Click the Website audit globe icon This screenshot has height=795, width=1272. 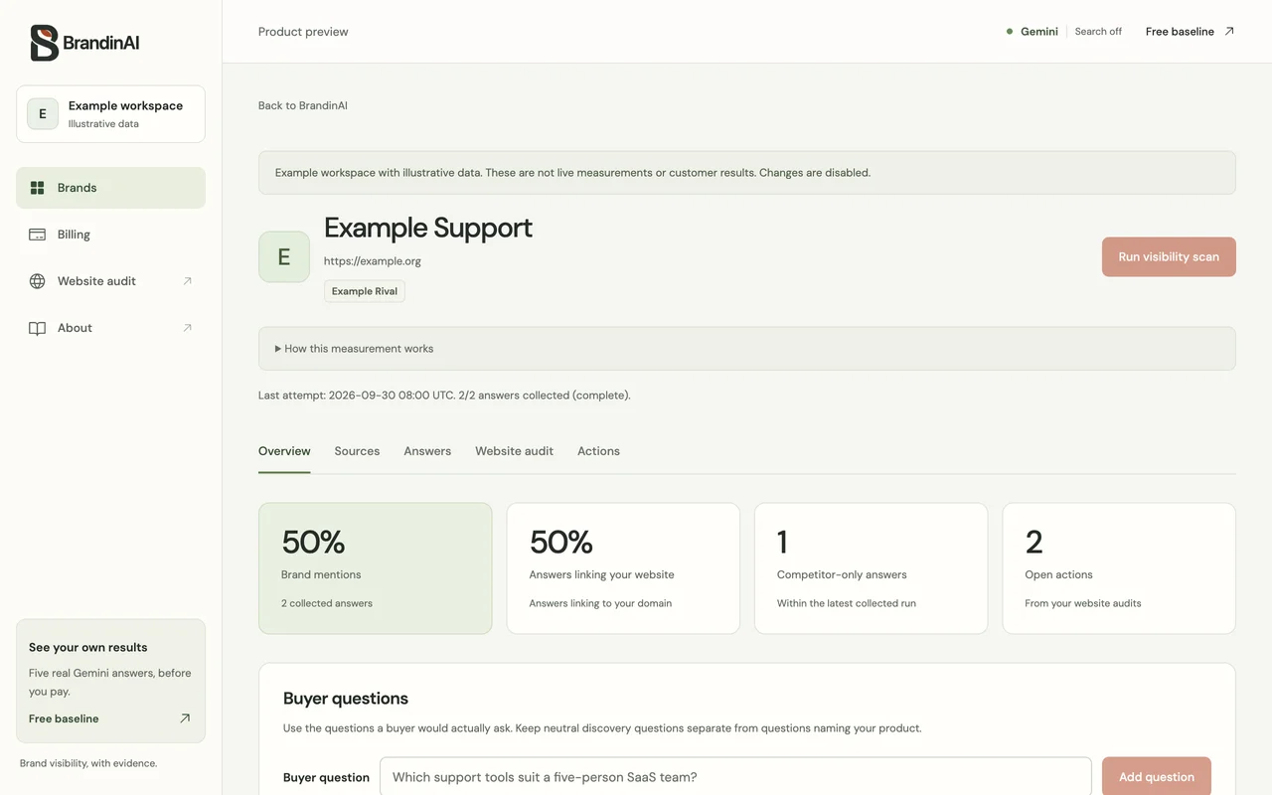click(38, 281)
